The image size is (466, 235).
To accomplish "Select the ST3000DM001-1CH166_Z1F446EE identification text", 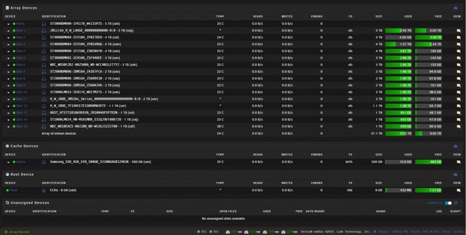I will pos(76,58).
